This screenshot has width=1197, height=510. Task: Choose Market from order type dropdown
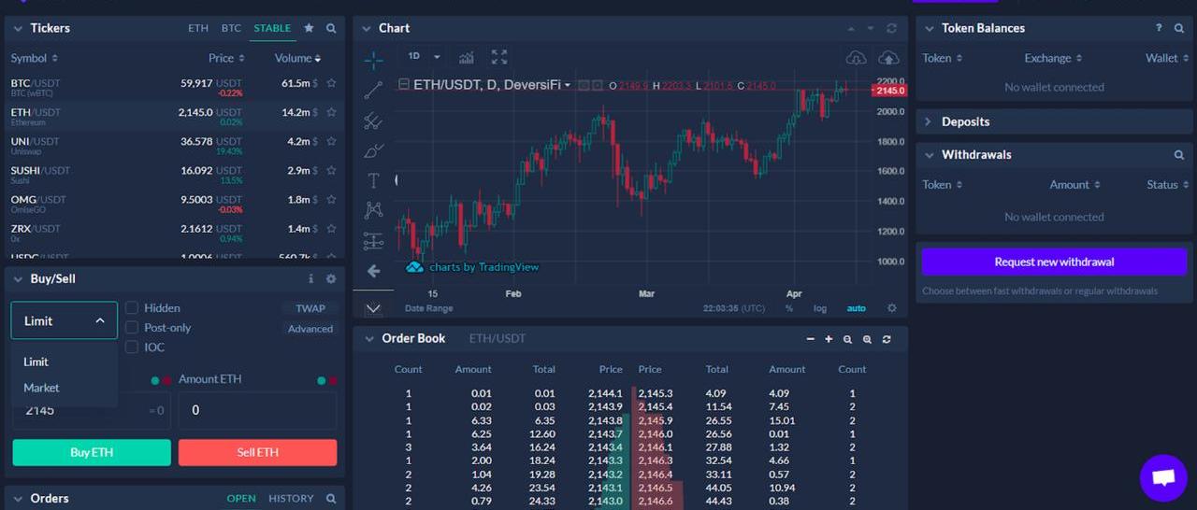pos(41,388)
